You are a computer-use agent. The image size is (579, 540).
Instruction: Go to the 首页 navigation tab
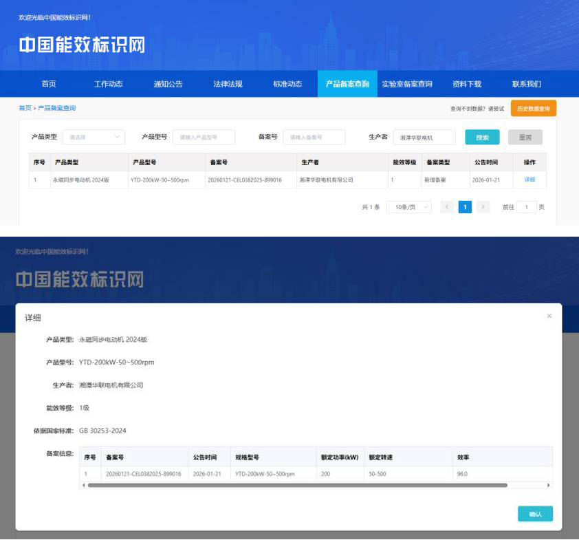click(49, 84)
